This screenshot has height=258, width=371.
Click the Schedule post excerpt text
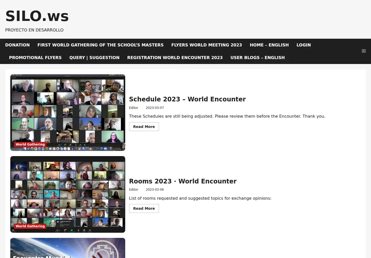click(227, 116)
